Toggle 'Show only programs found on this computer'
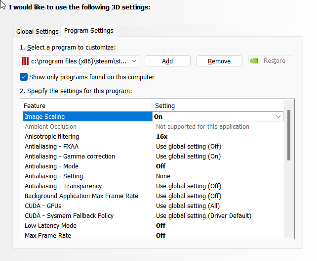Viewport: 317px width, 261px height. (x=24, y=77)
